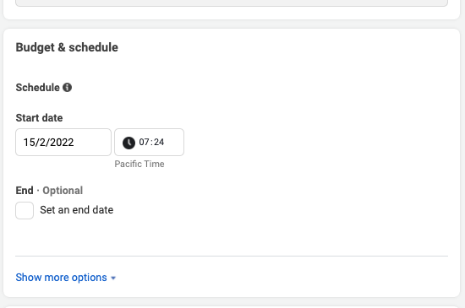Click the clock icon in start time
This screenshot has height=308, width=465.
tap(129, 143)
